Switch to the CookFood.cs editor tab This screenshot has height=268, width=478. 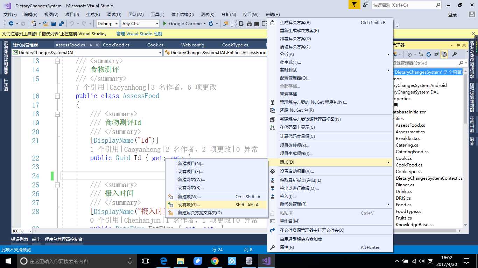click(116, 45)
